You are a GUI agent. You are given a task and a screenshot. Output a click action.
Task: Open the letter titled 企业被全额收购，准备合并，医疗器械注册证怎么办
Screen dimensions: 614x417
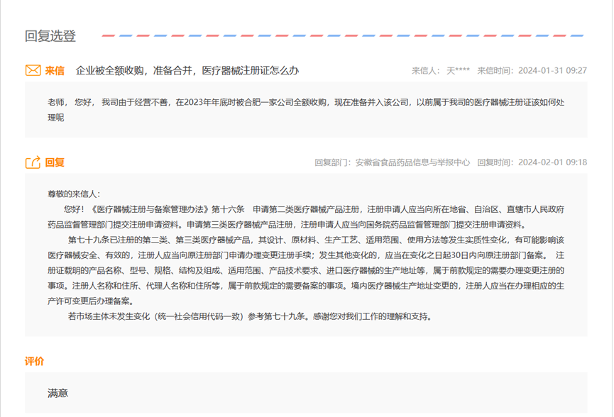188,70
